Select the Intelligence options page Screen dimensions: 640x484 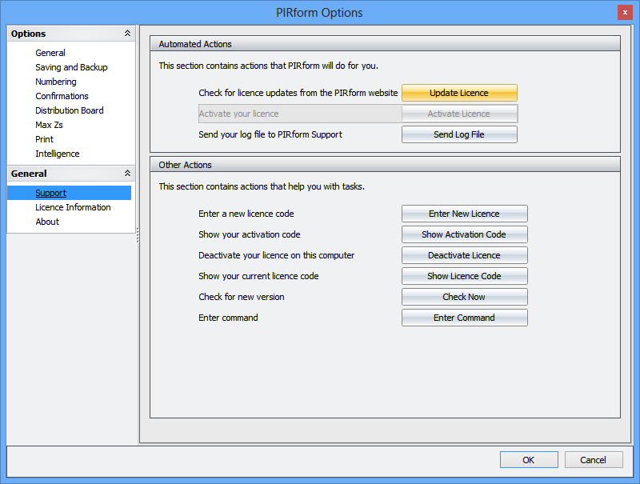[x=58, y=154]
